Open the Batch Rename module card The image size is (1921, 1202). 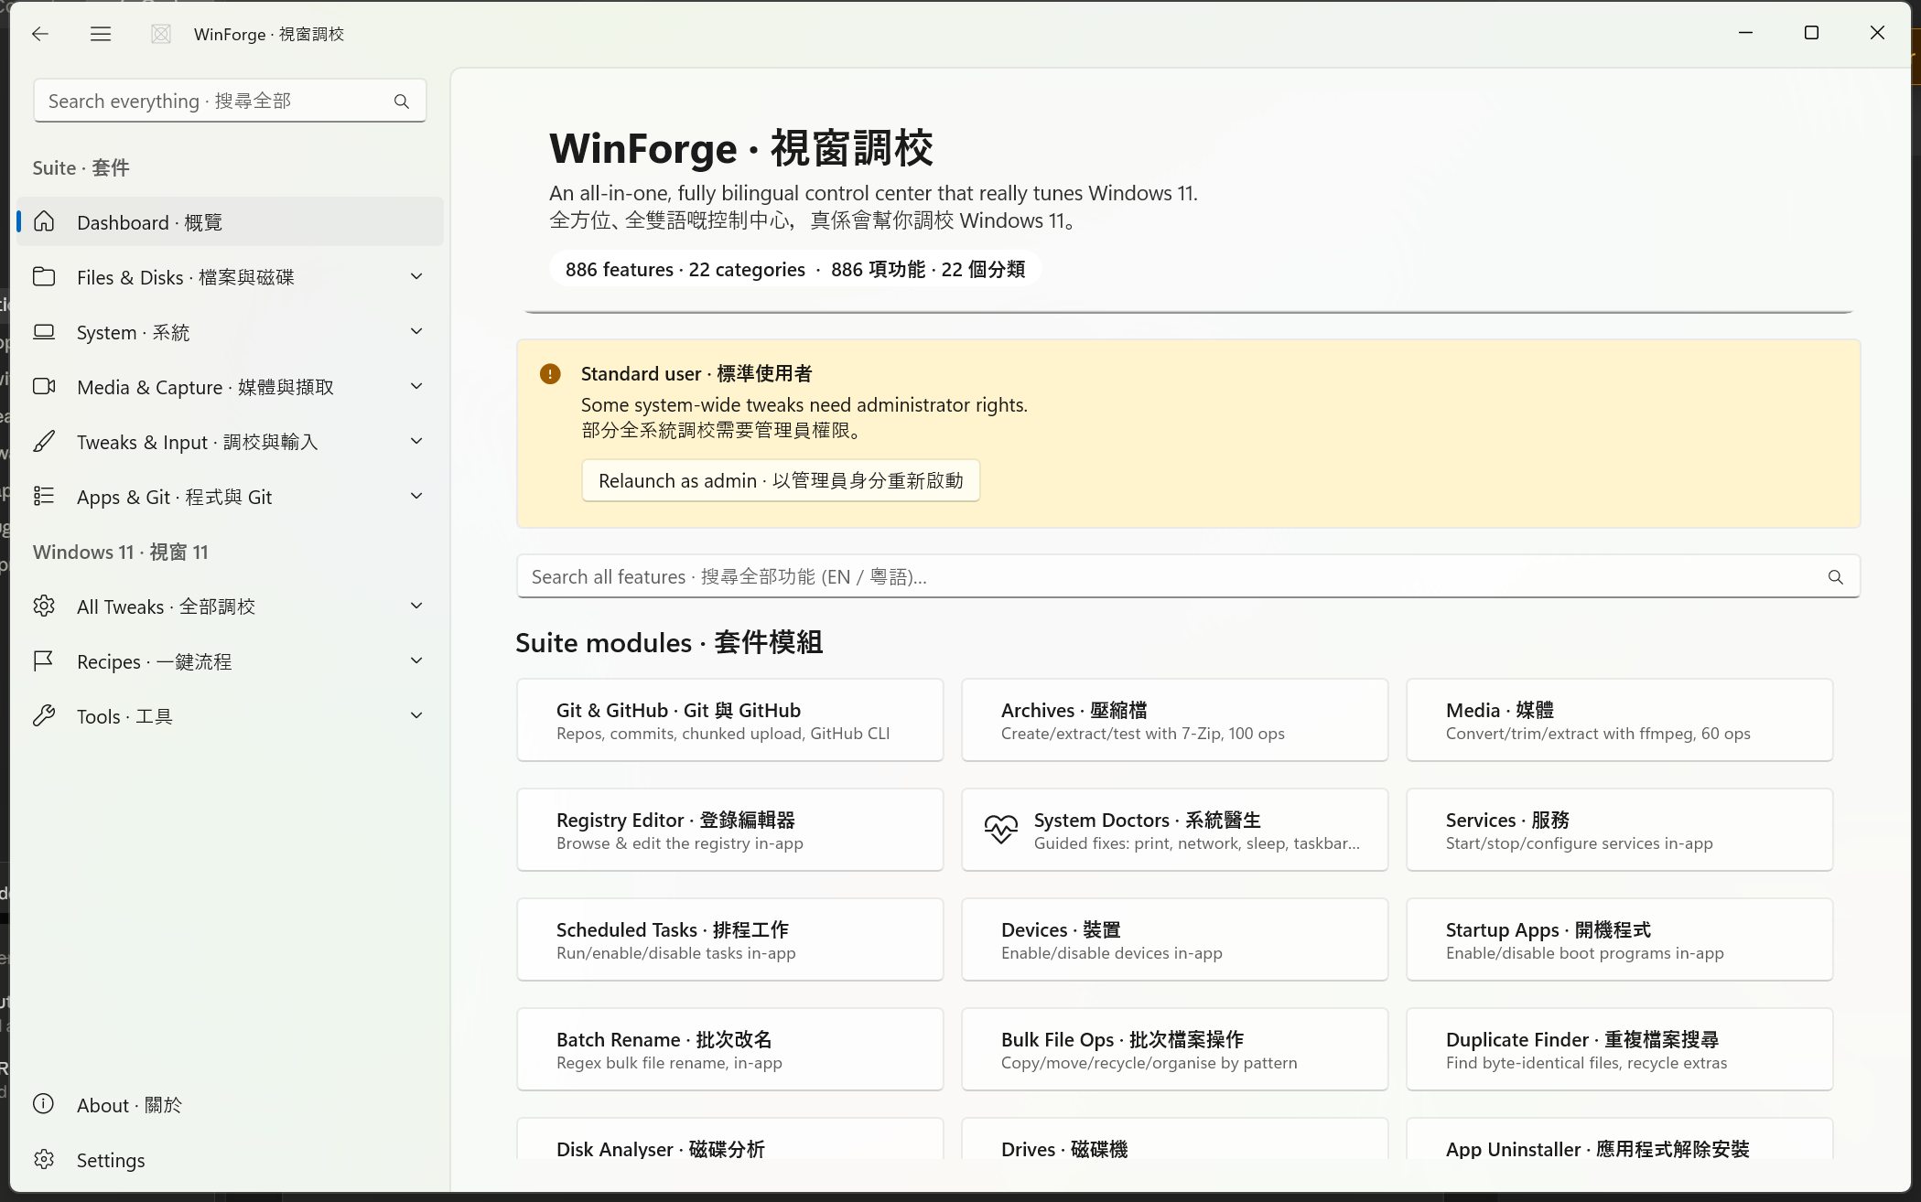[x=730, y=1049]
